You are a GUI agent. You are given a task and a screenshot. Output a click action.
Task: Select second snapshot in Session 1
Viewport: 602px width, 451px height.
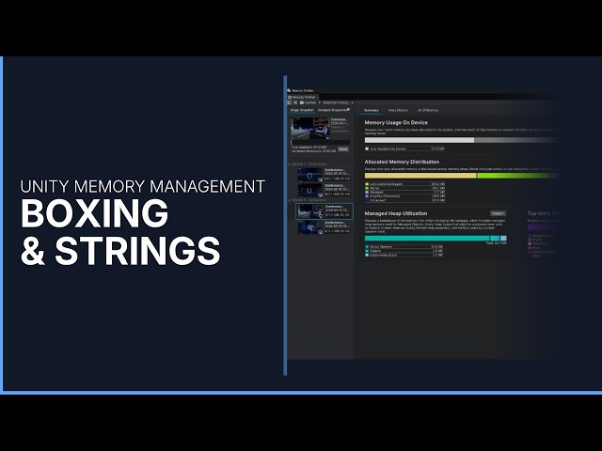(324, 190)
